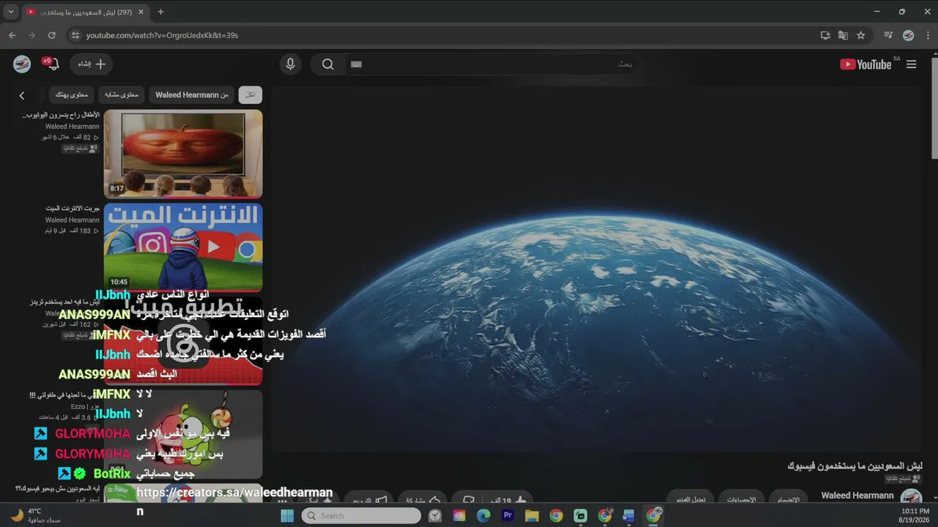Click the video title 'ليش السعوديين ما يستخدمون فيسبوك'
Image resolution: width=938 pixels, height=527 pixels.
(854, 466)
